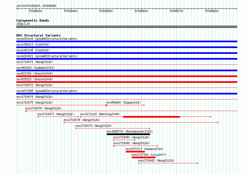
Task: Select esv2719082 (Wong2012b) label
Action: 156,160
